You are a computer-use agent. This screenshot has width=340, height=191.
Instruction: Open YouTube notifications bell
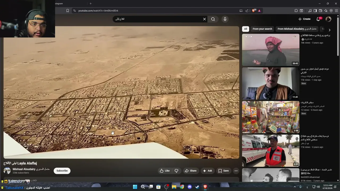(318, 19)
